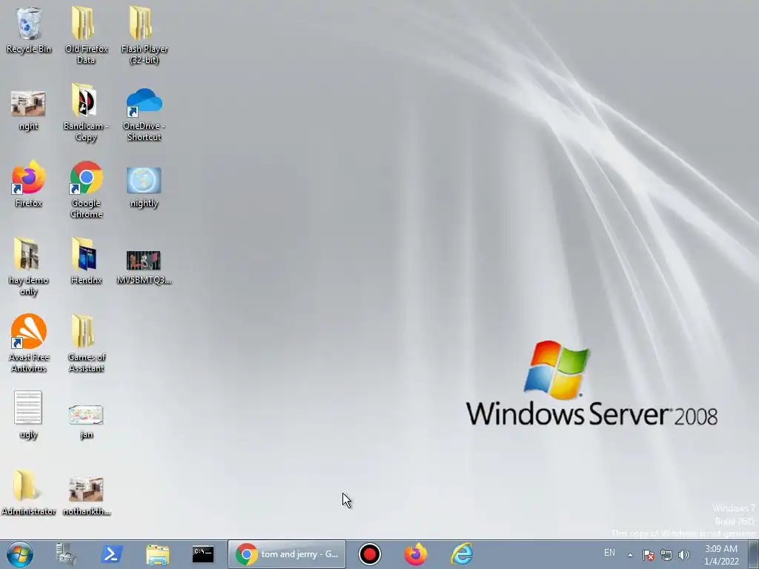Select the ugly text document
The height and width of the screenshot is (569, 759).
click(x=29, y=415)
